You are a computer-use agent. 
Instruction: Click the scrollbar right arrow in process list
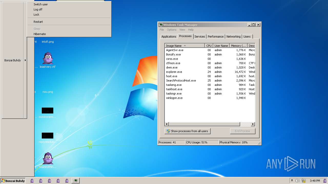click(253, 124)
